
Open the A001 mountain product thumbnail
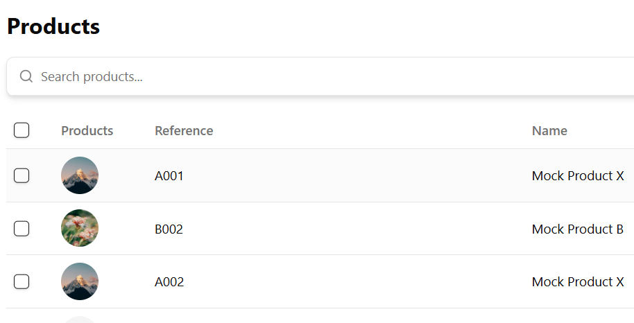(80, 175)
